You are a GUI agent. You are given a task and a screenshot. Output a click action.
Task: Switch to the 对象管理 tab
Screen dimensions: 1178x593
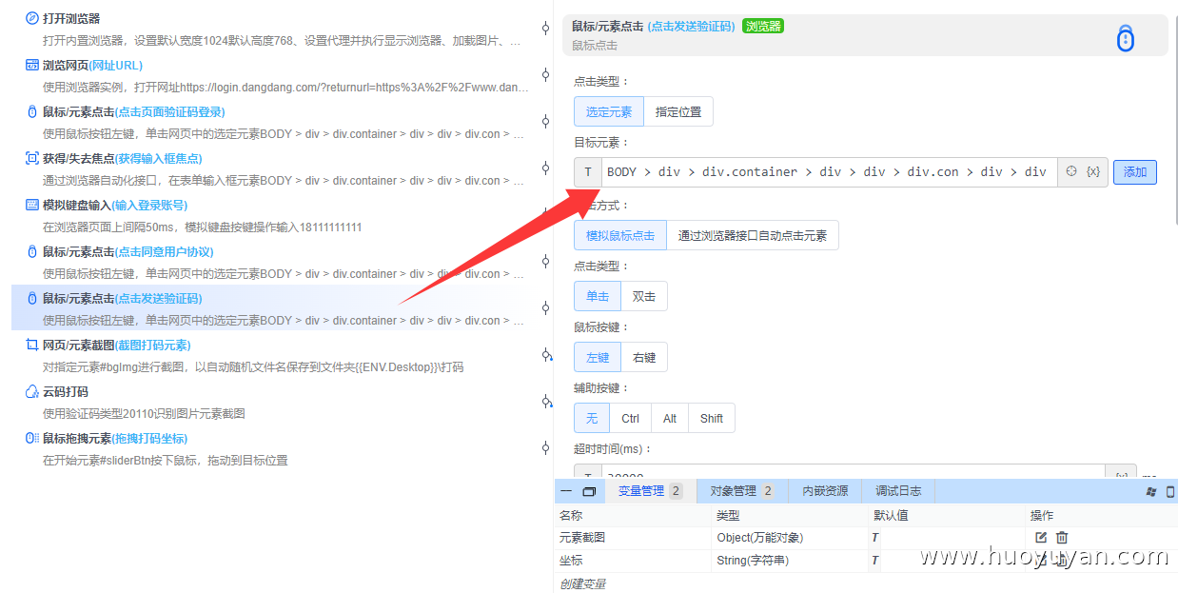point(742,491)
